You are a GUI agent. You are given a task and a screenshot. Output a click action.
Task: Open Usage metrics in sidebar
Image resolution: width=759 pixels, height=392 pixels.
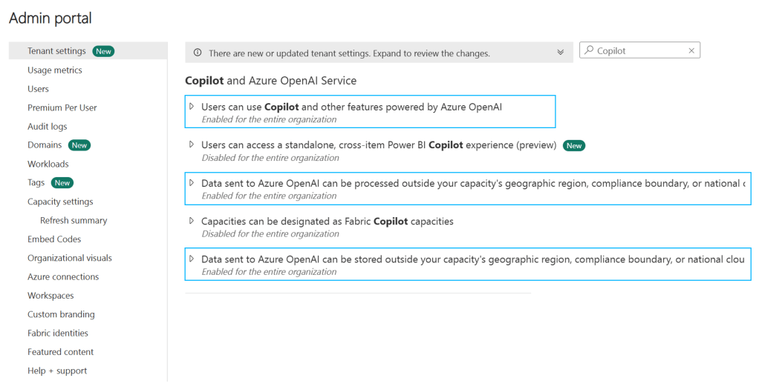(x=55, y=70)
